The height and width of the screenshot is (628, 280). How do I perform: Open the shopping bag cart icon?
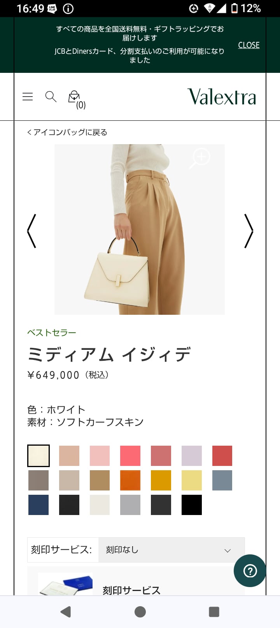coord(77,99)
